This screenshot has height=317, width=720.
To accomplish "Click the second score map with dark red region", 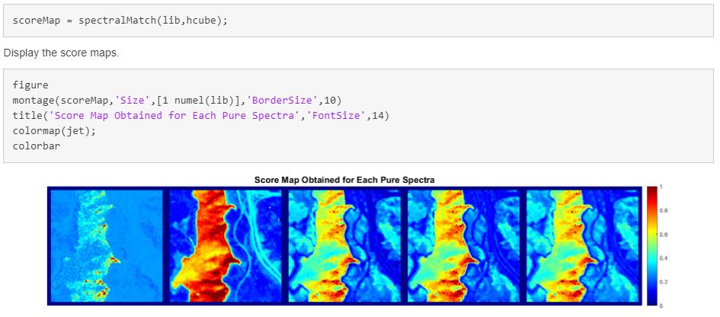I will [x=226, y=245].
